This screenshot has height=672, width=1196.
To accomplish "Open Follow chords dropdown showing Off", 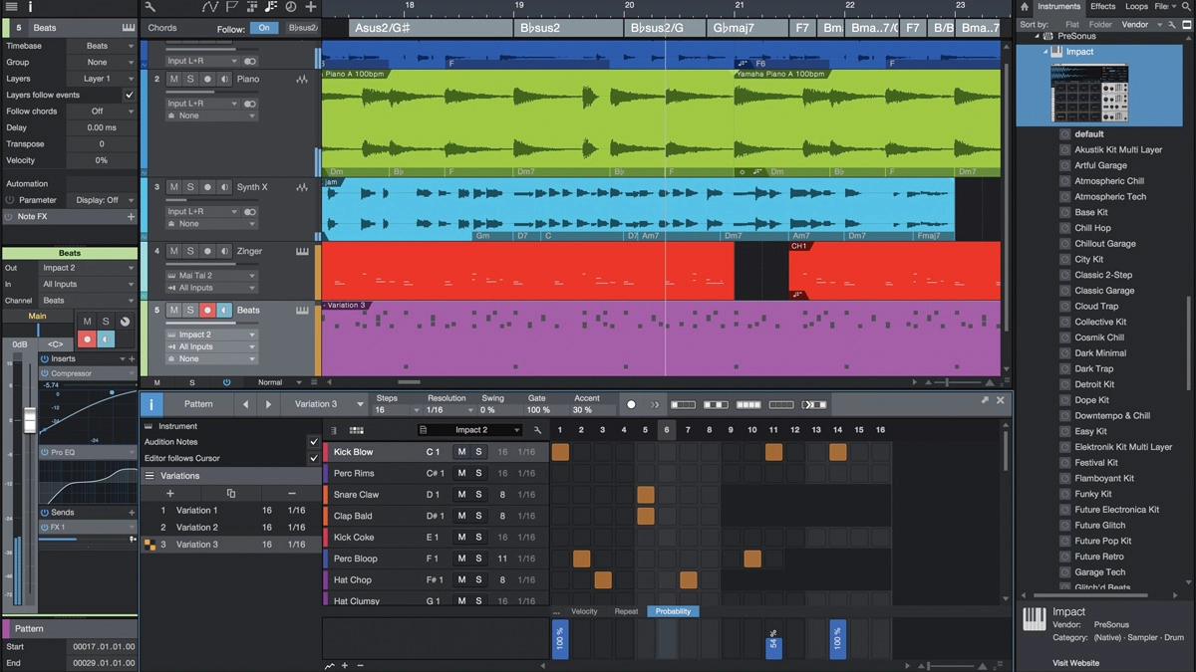I will point(102,112).
